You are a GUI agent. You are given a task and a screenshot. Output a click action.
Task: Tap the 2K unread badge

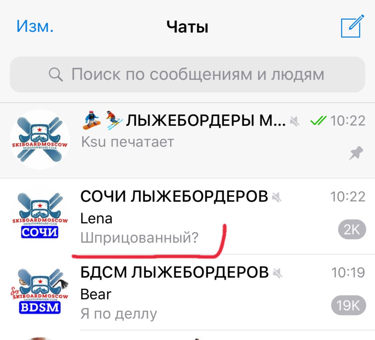352,230
